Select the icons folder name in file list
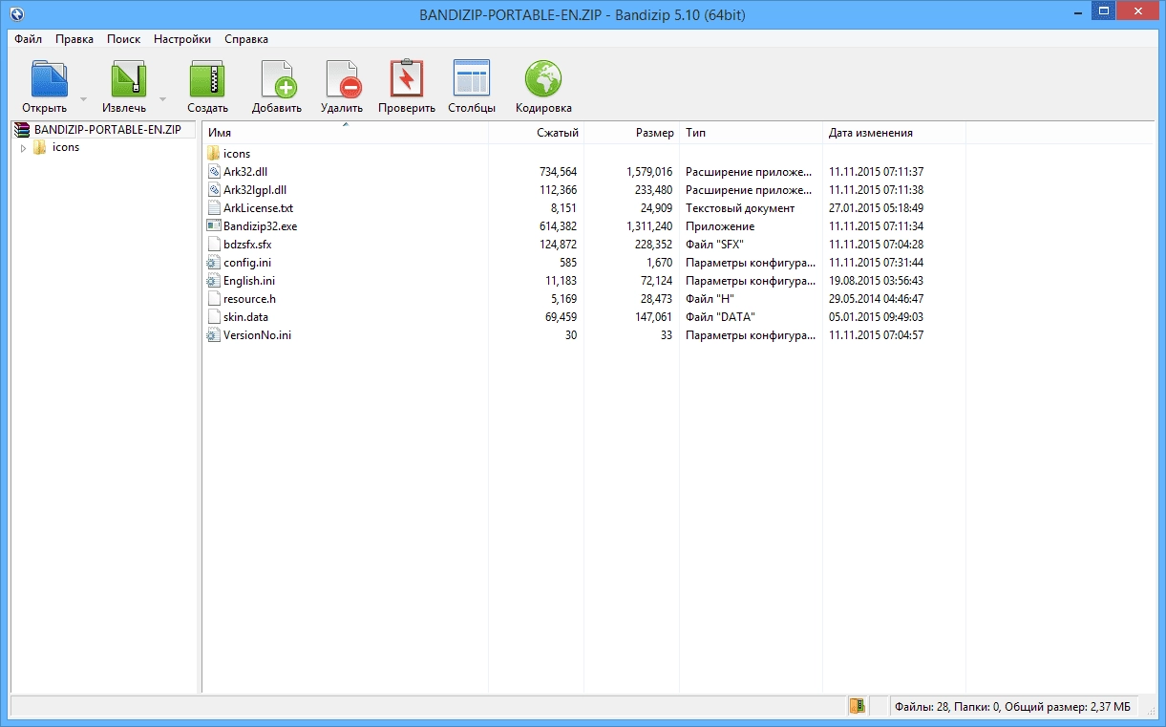Screen dimensions: 1166x727 point(237,154)
